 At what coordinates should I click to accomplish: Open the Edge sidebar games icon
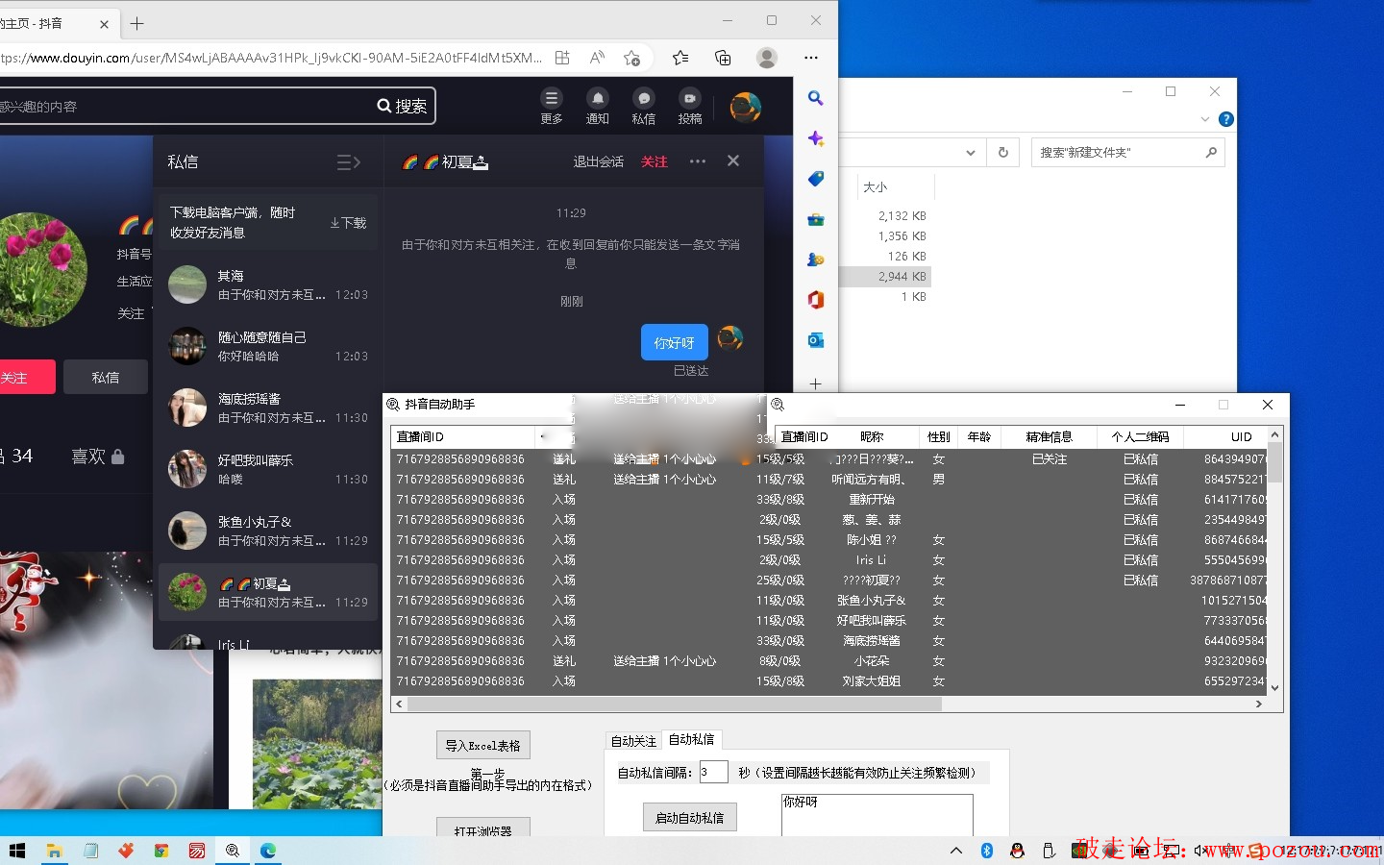coord(815,259)
